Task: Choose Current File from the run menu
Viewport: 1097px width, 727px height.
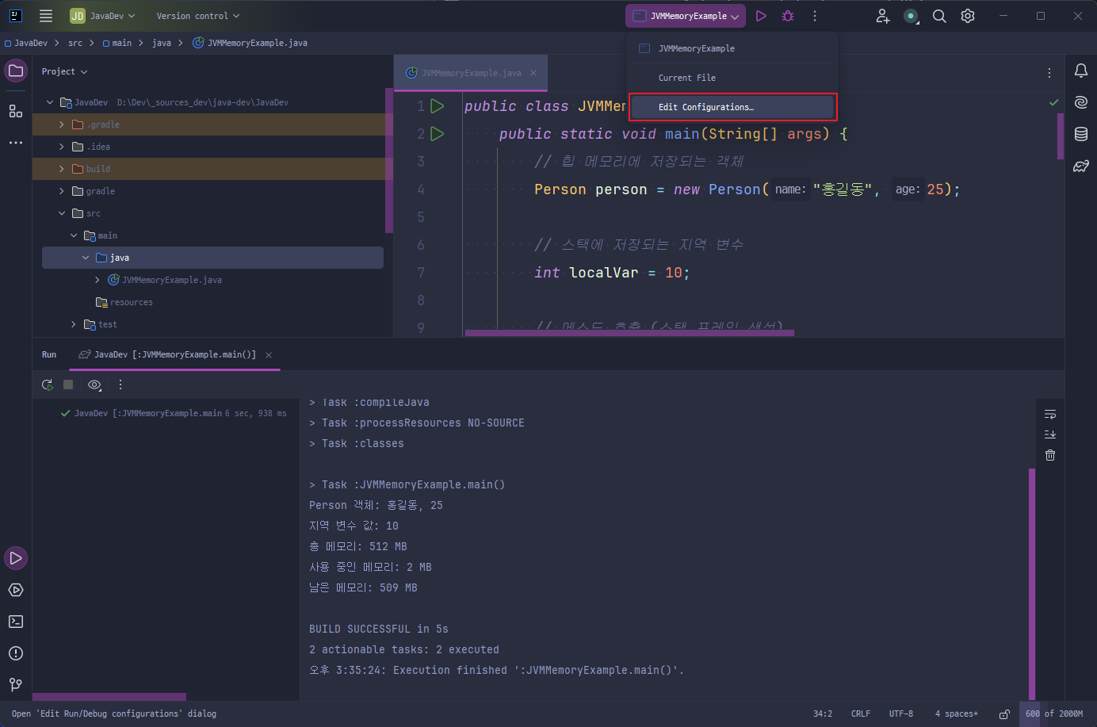Action: click(686, 78)
